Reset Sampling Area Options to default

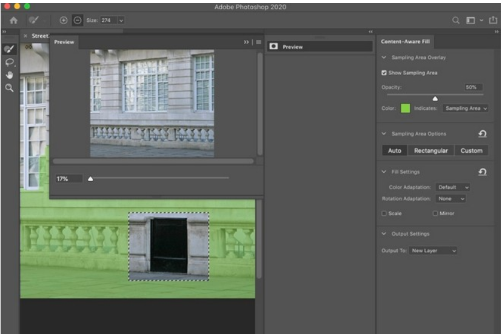pos(483,133)
